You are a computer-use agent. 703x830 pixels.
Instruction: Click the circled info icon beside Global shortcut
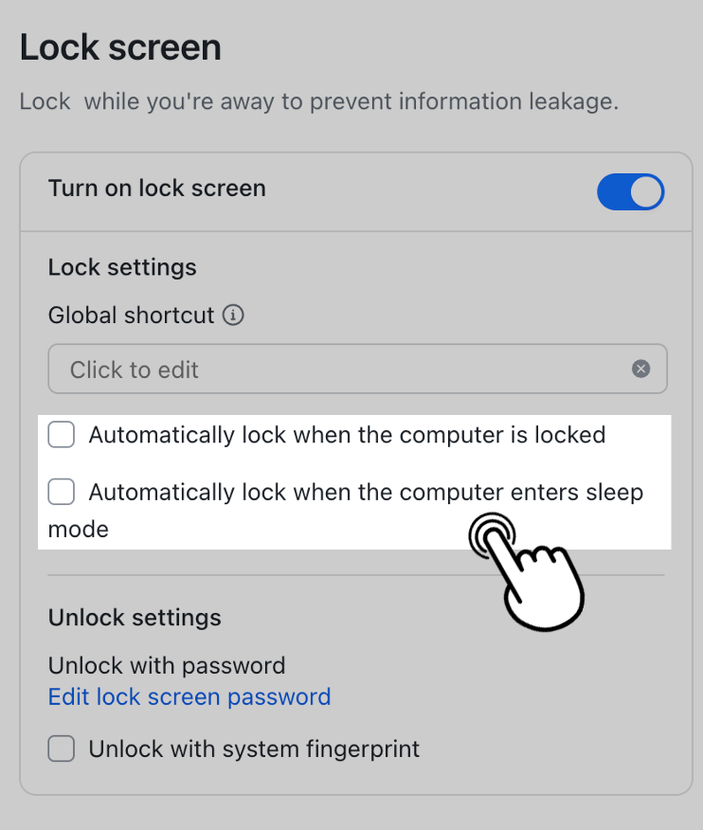tap(233, 316)
